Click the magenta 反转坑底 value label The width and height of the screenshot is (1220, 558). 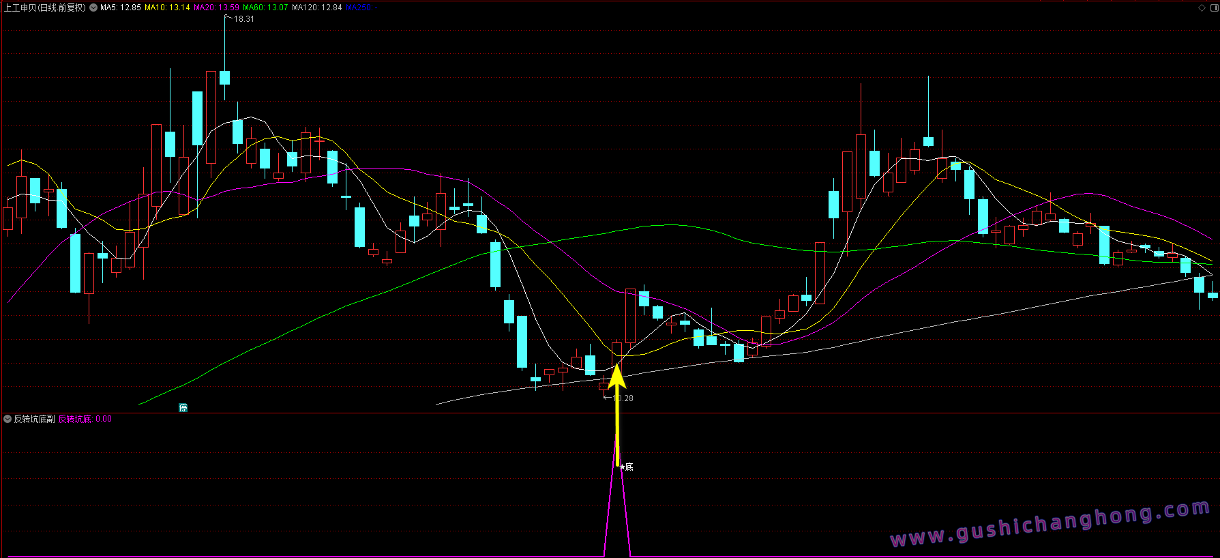[x=74, y=419]
